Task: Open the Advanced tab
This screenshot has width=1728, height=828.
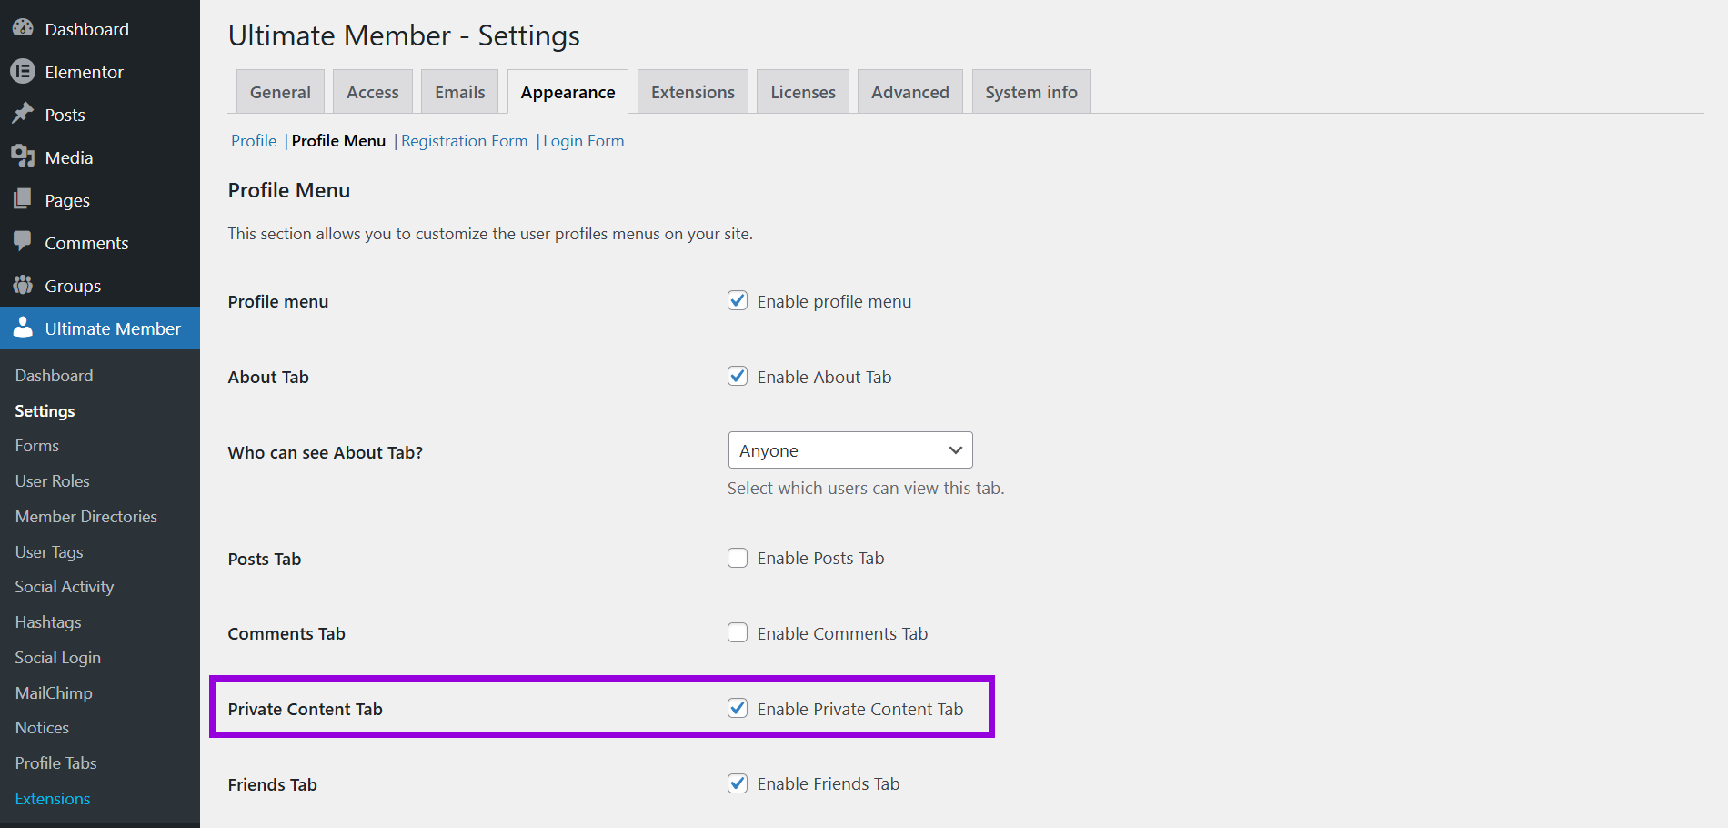Action: point(910,92)
